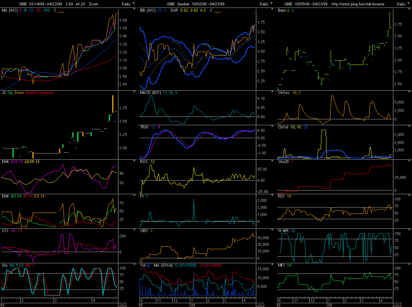Click the -DI 14 label
This screenshot has width=412, height=307.
tap(27, 196)
